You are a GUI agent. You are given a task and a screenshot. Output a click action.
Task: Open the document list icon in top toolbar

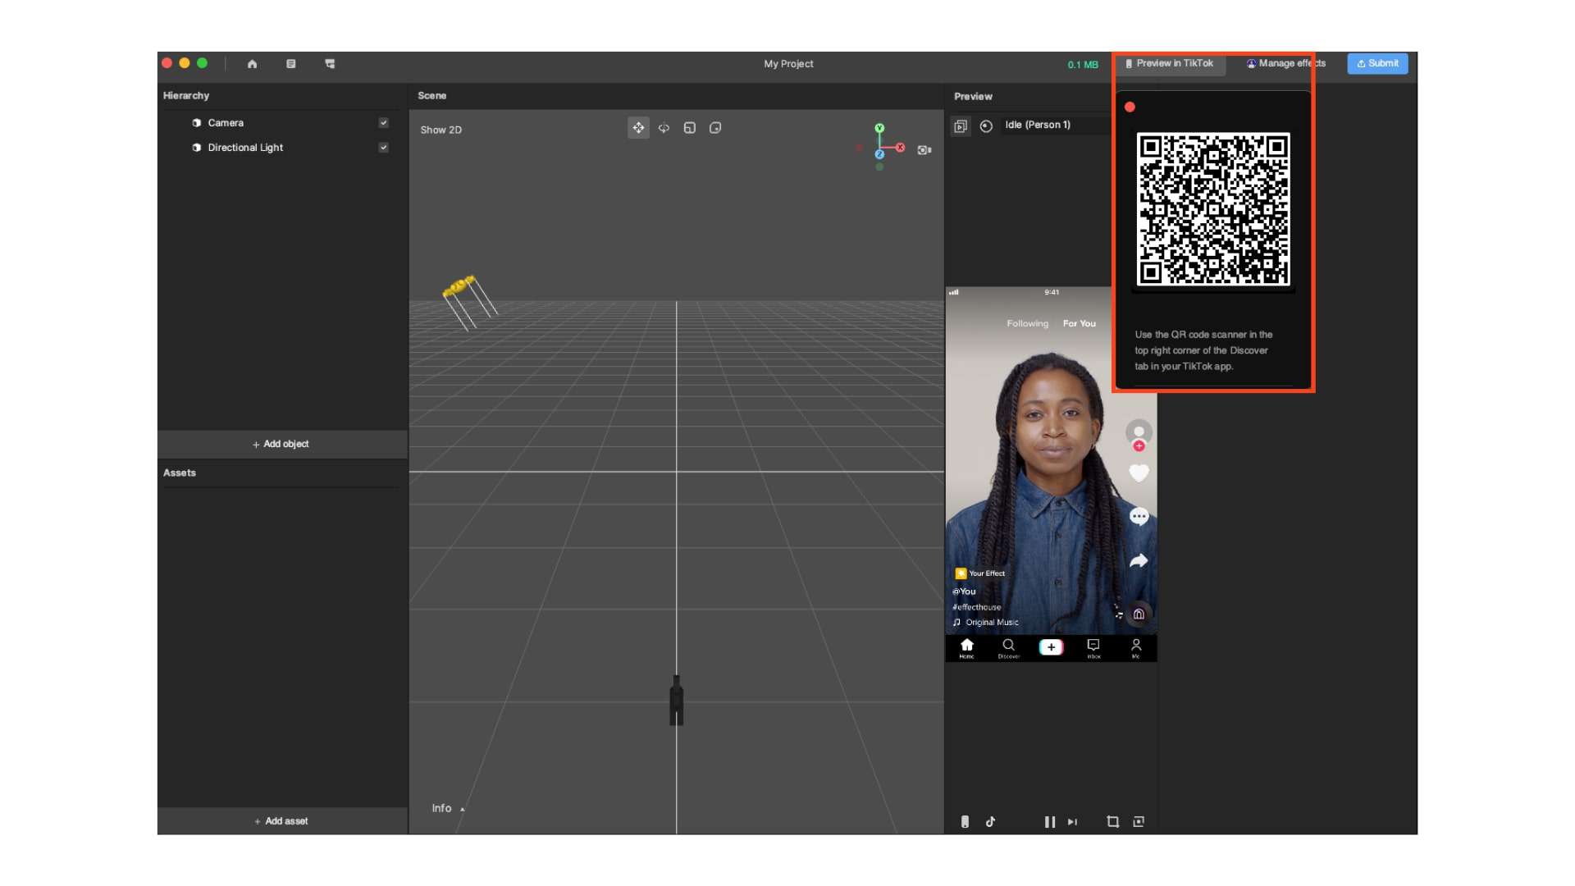coord(290,64)
